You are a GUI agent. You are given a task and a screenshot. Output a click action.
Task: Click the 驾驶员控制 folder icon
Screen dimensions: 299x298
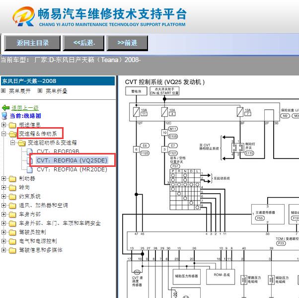coord(12,232)
